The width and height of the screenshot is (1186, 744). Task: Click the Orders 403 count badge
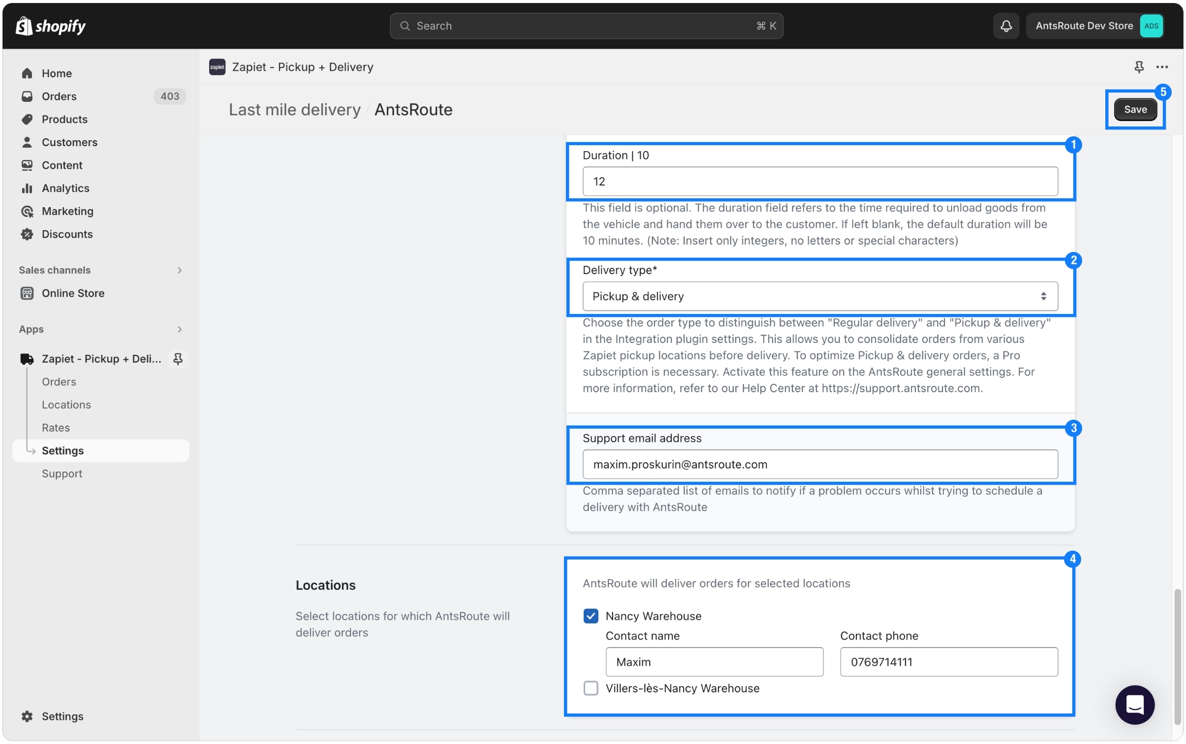click(x=170, y=96)
